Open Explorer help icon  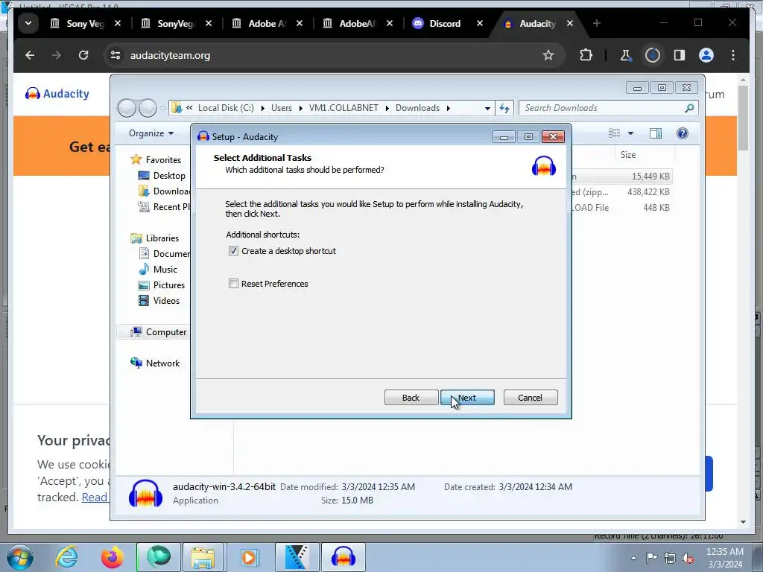(683, 133)
